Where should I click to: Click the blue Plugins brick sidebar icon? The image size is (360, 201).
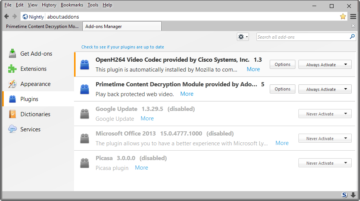pyautogui.click(x=12, y=99)
